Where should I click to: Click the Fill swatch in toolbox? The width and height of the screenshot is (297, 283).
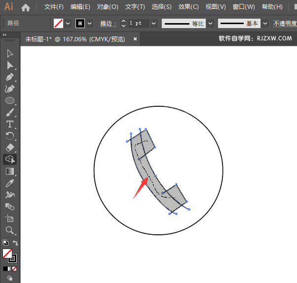coord(7,253)
